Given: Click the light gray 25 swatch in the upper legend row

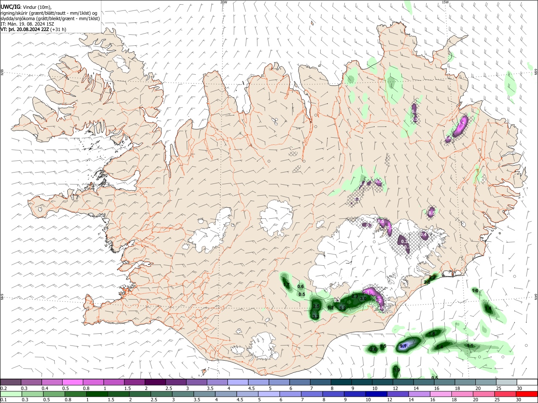Looking at the screenshot, I should 506,382.
